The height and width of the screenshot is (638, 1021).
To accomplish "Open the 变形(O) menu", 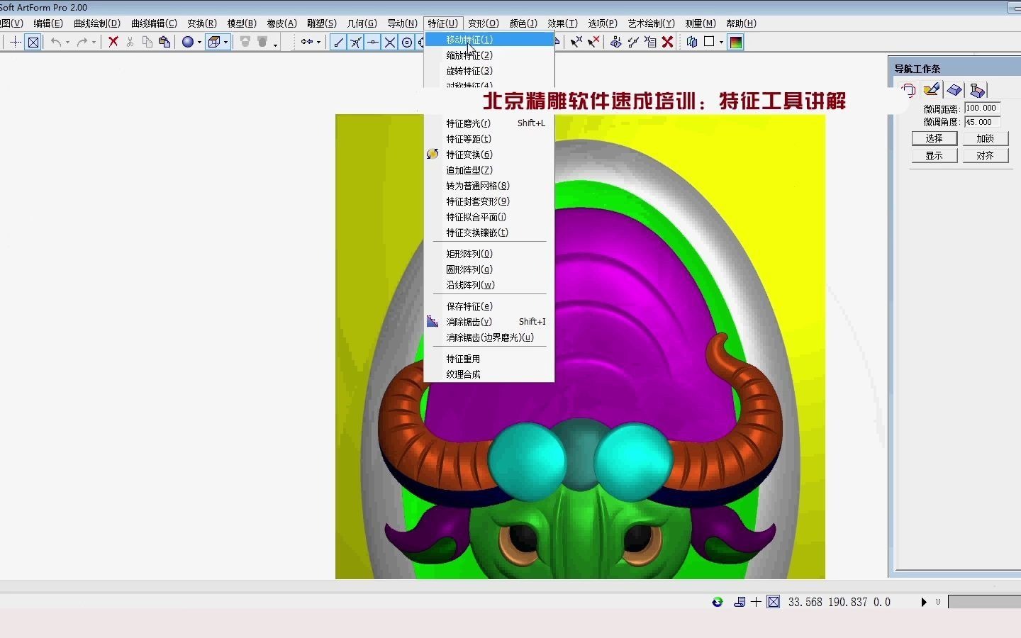I will coord(484,23).
